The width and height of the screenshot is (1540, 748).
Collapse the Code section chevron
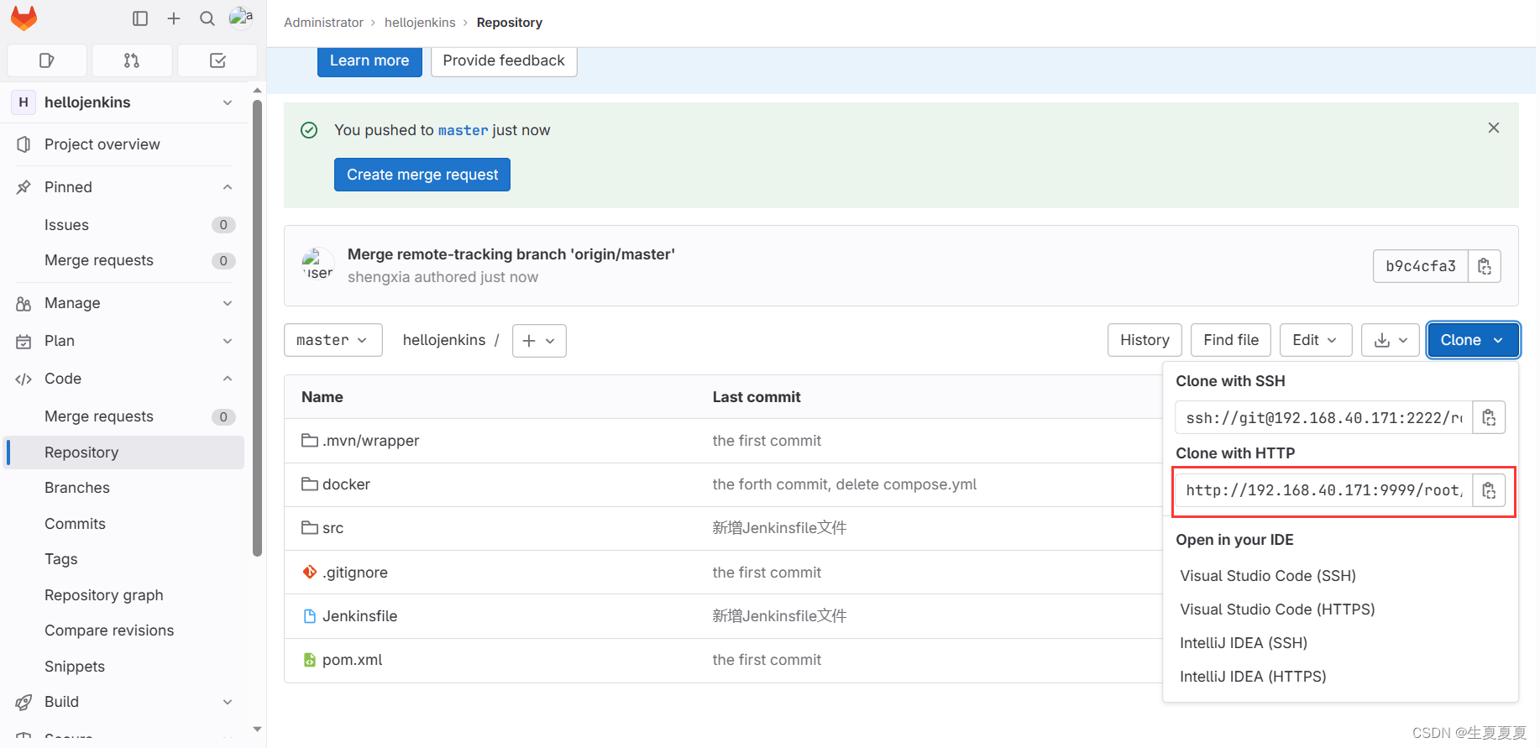tap(228, 379)
